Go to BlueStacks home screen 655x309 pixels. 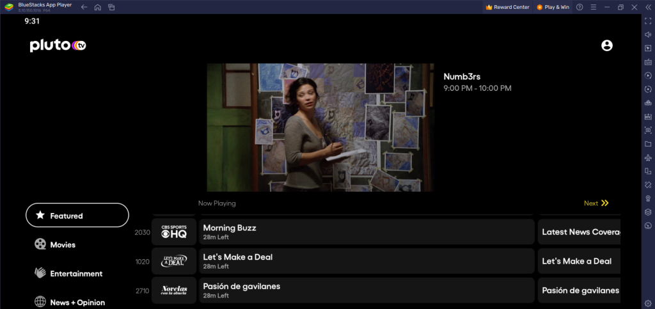coord(98,7)
